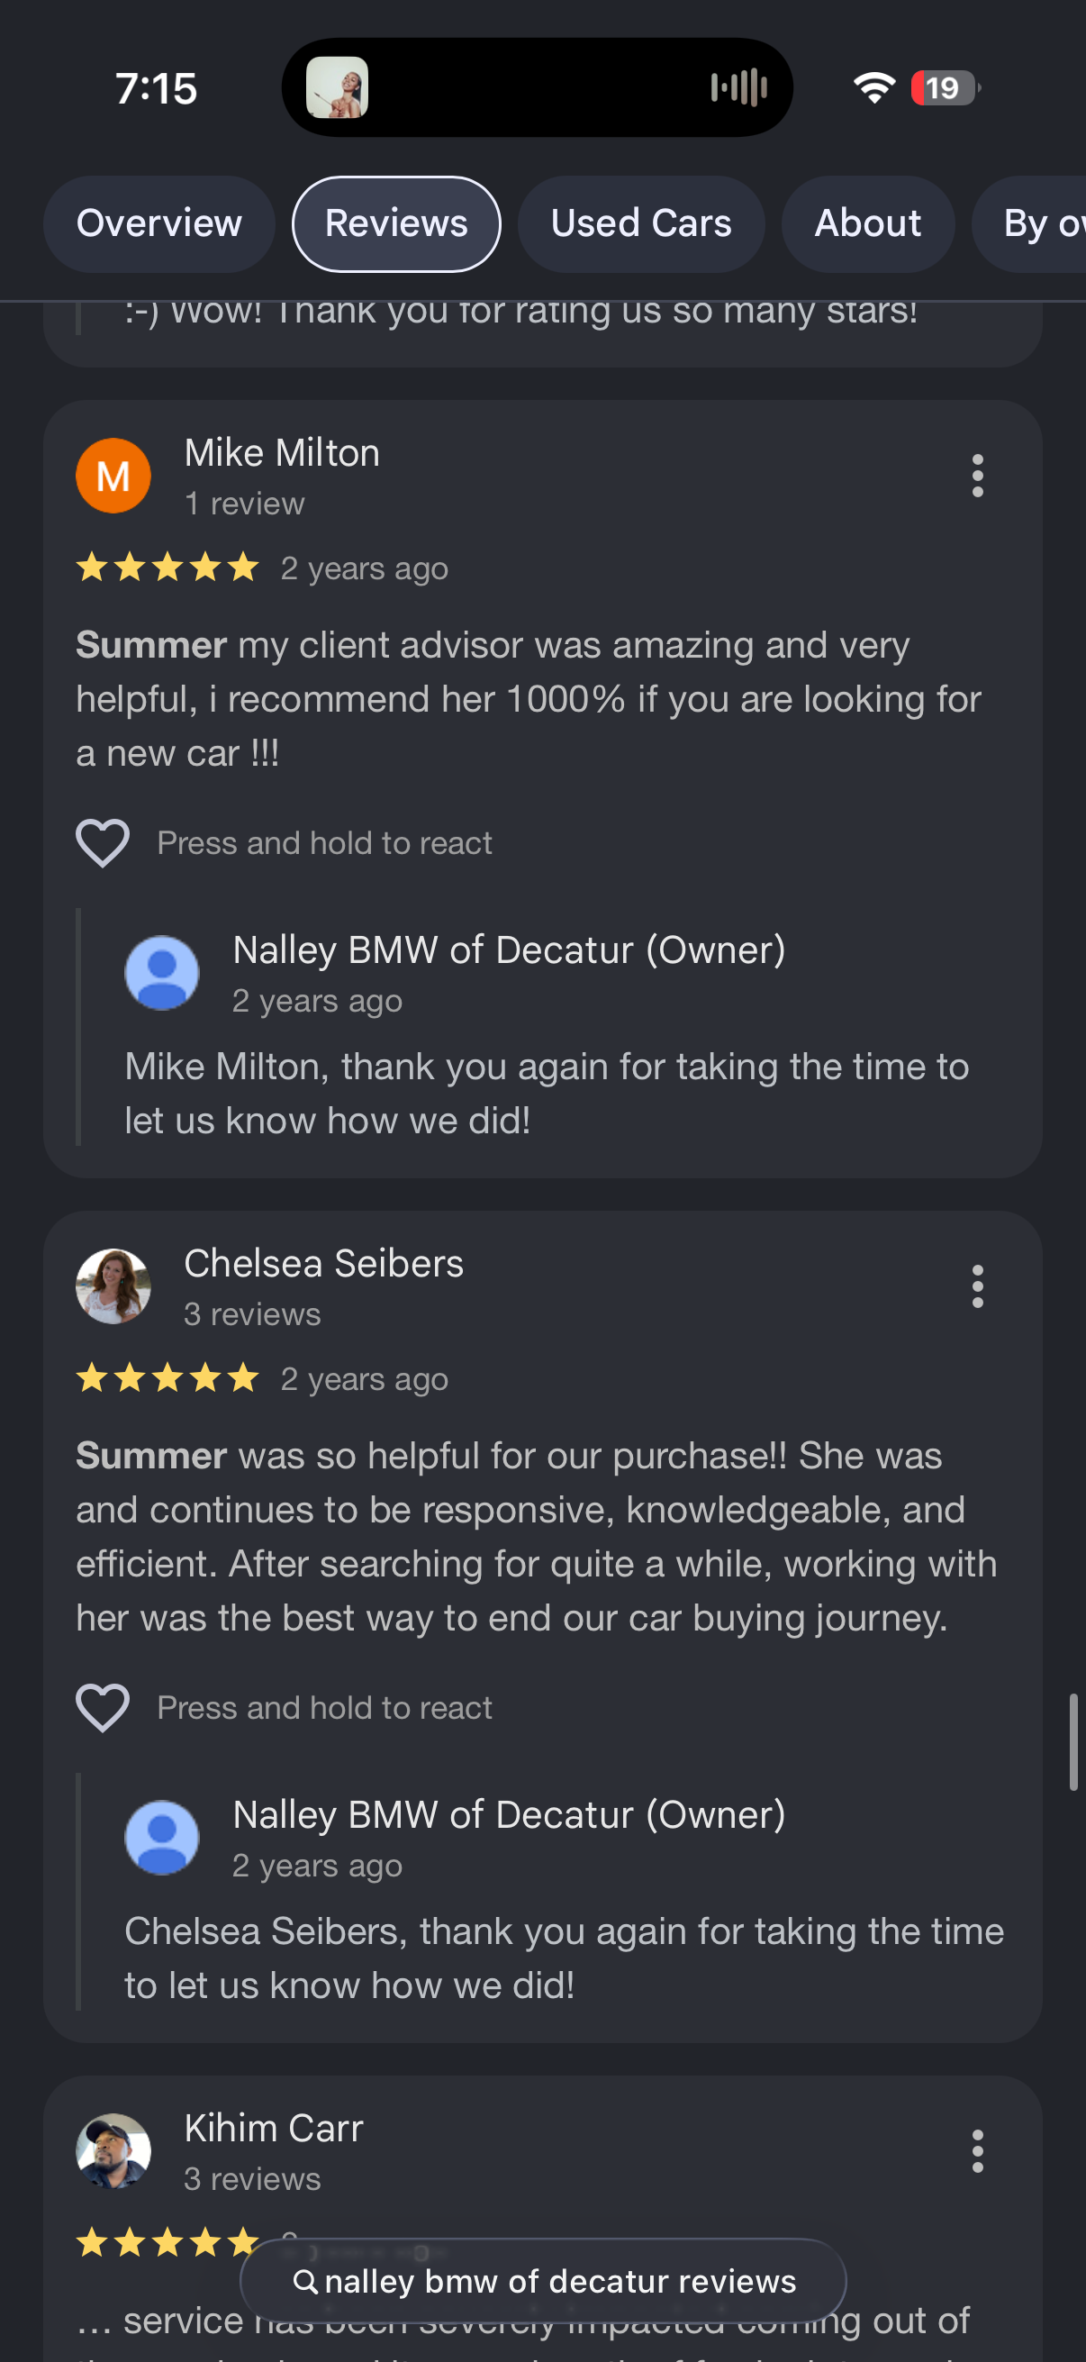Tap Nalley BMW of Decatur owner name
Screen dimensions: 1086x2362
(509, 949)
